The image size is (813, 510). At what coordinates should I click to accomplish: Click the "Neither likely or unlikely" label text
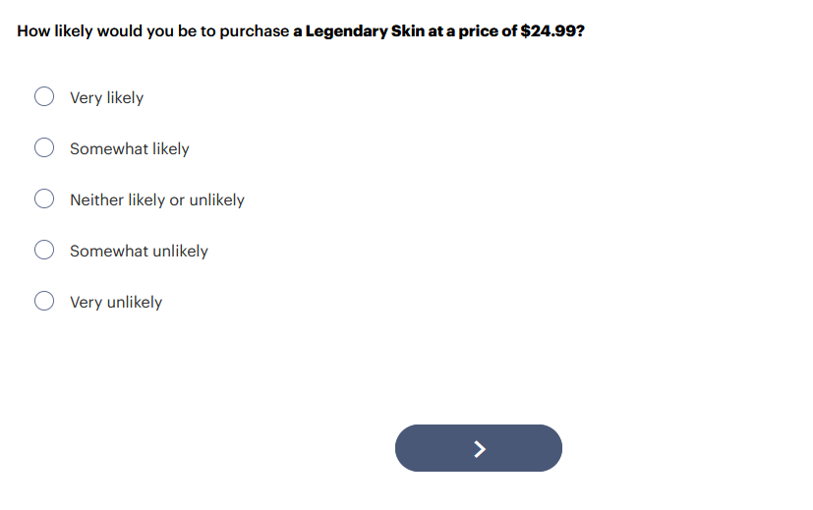pos(156,199)
